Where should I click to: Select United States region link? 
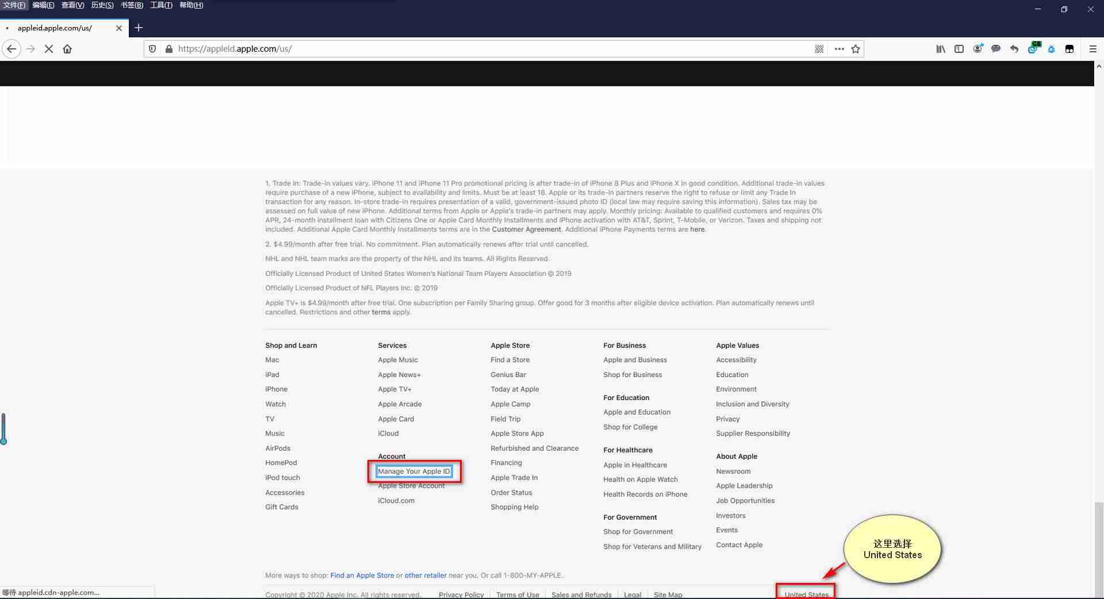(x=806, y=594)
